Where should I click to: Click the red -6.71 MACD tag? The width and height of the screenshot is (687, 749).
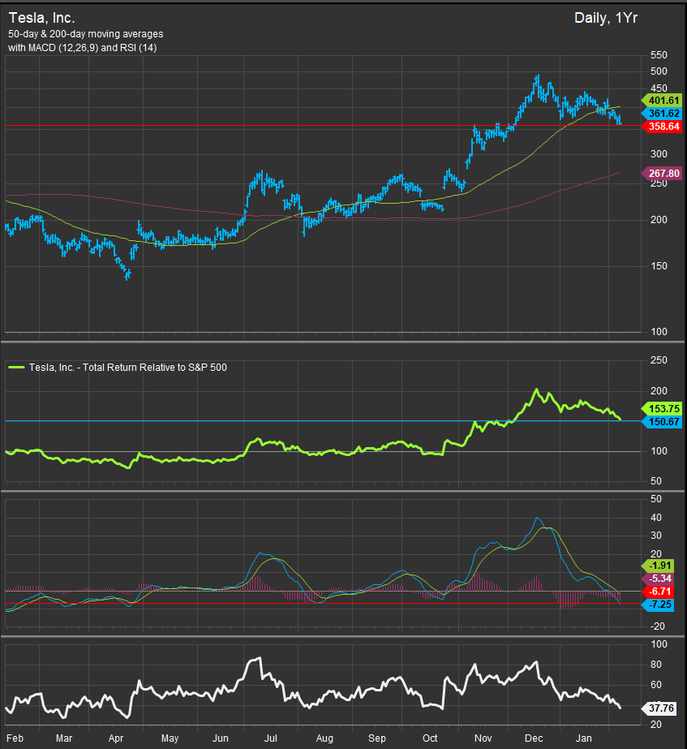tap(659, 592)
